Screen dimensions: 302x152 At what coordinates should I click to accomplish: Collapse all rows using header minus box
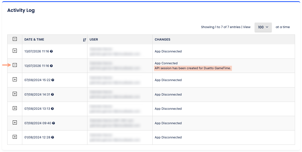(x=15, y=39)
